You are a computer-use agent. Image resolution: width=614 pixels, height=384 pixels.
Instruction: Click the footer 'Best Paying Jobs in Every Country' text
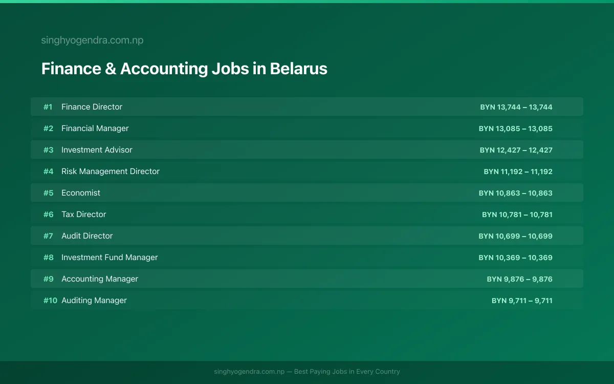347,372
